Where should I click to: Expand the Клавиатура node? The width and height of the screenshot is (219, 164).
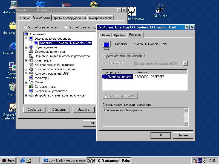tap(26, 60)
